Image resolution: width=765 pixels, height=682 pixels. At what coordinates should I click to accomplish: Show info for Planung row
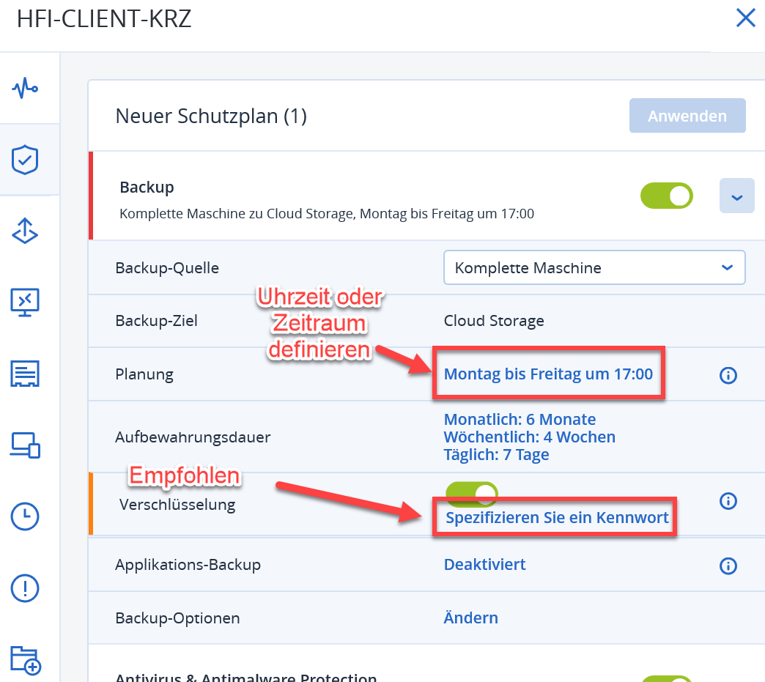(728, 376)
